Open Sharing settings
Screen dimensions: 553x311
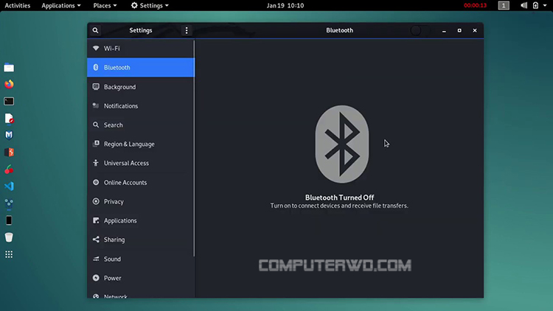point(141,240)
